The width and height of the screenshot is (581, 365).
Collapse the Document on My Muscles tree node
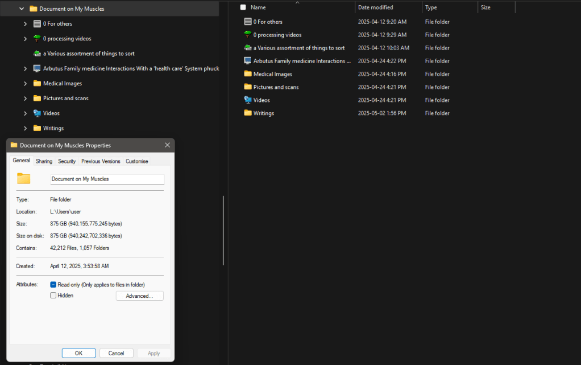[22, 9]
